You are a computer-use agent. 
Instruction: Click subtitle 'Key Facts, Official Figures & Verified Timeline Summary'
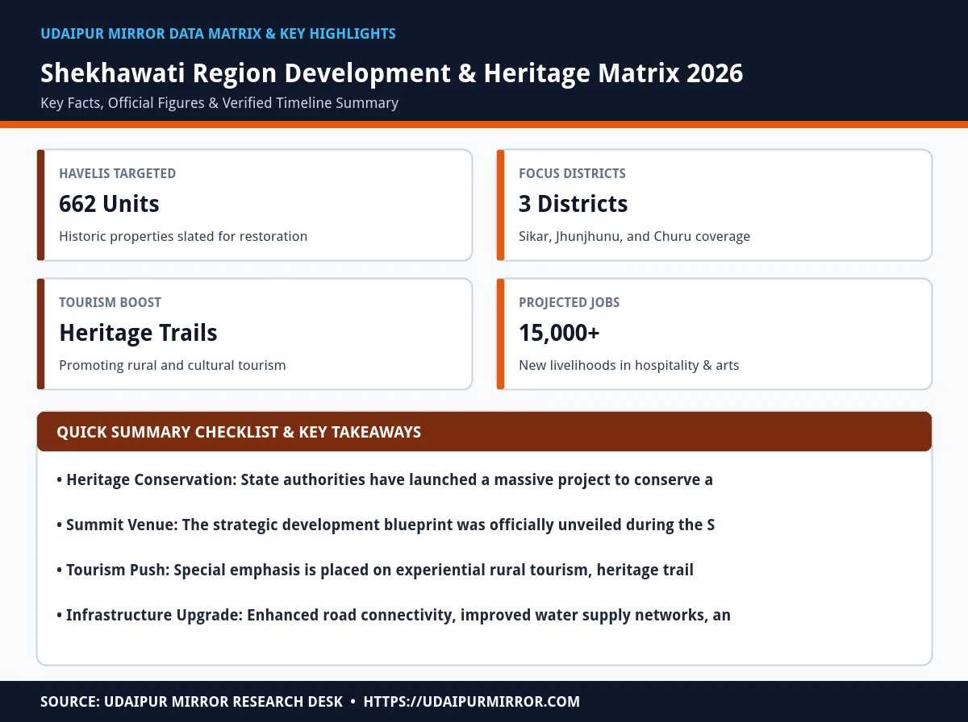[x=219, y=103]
